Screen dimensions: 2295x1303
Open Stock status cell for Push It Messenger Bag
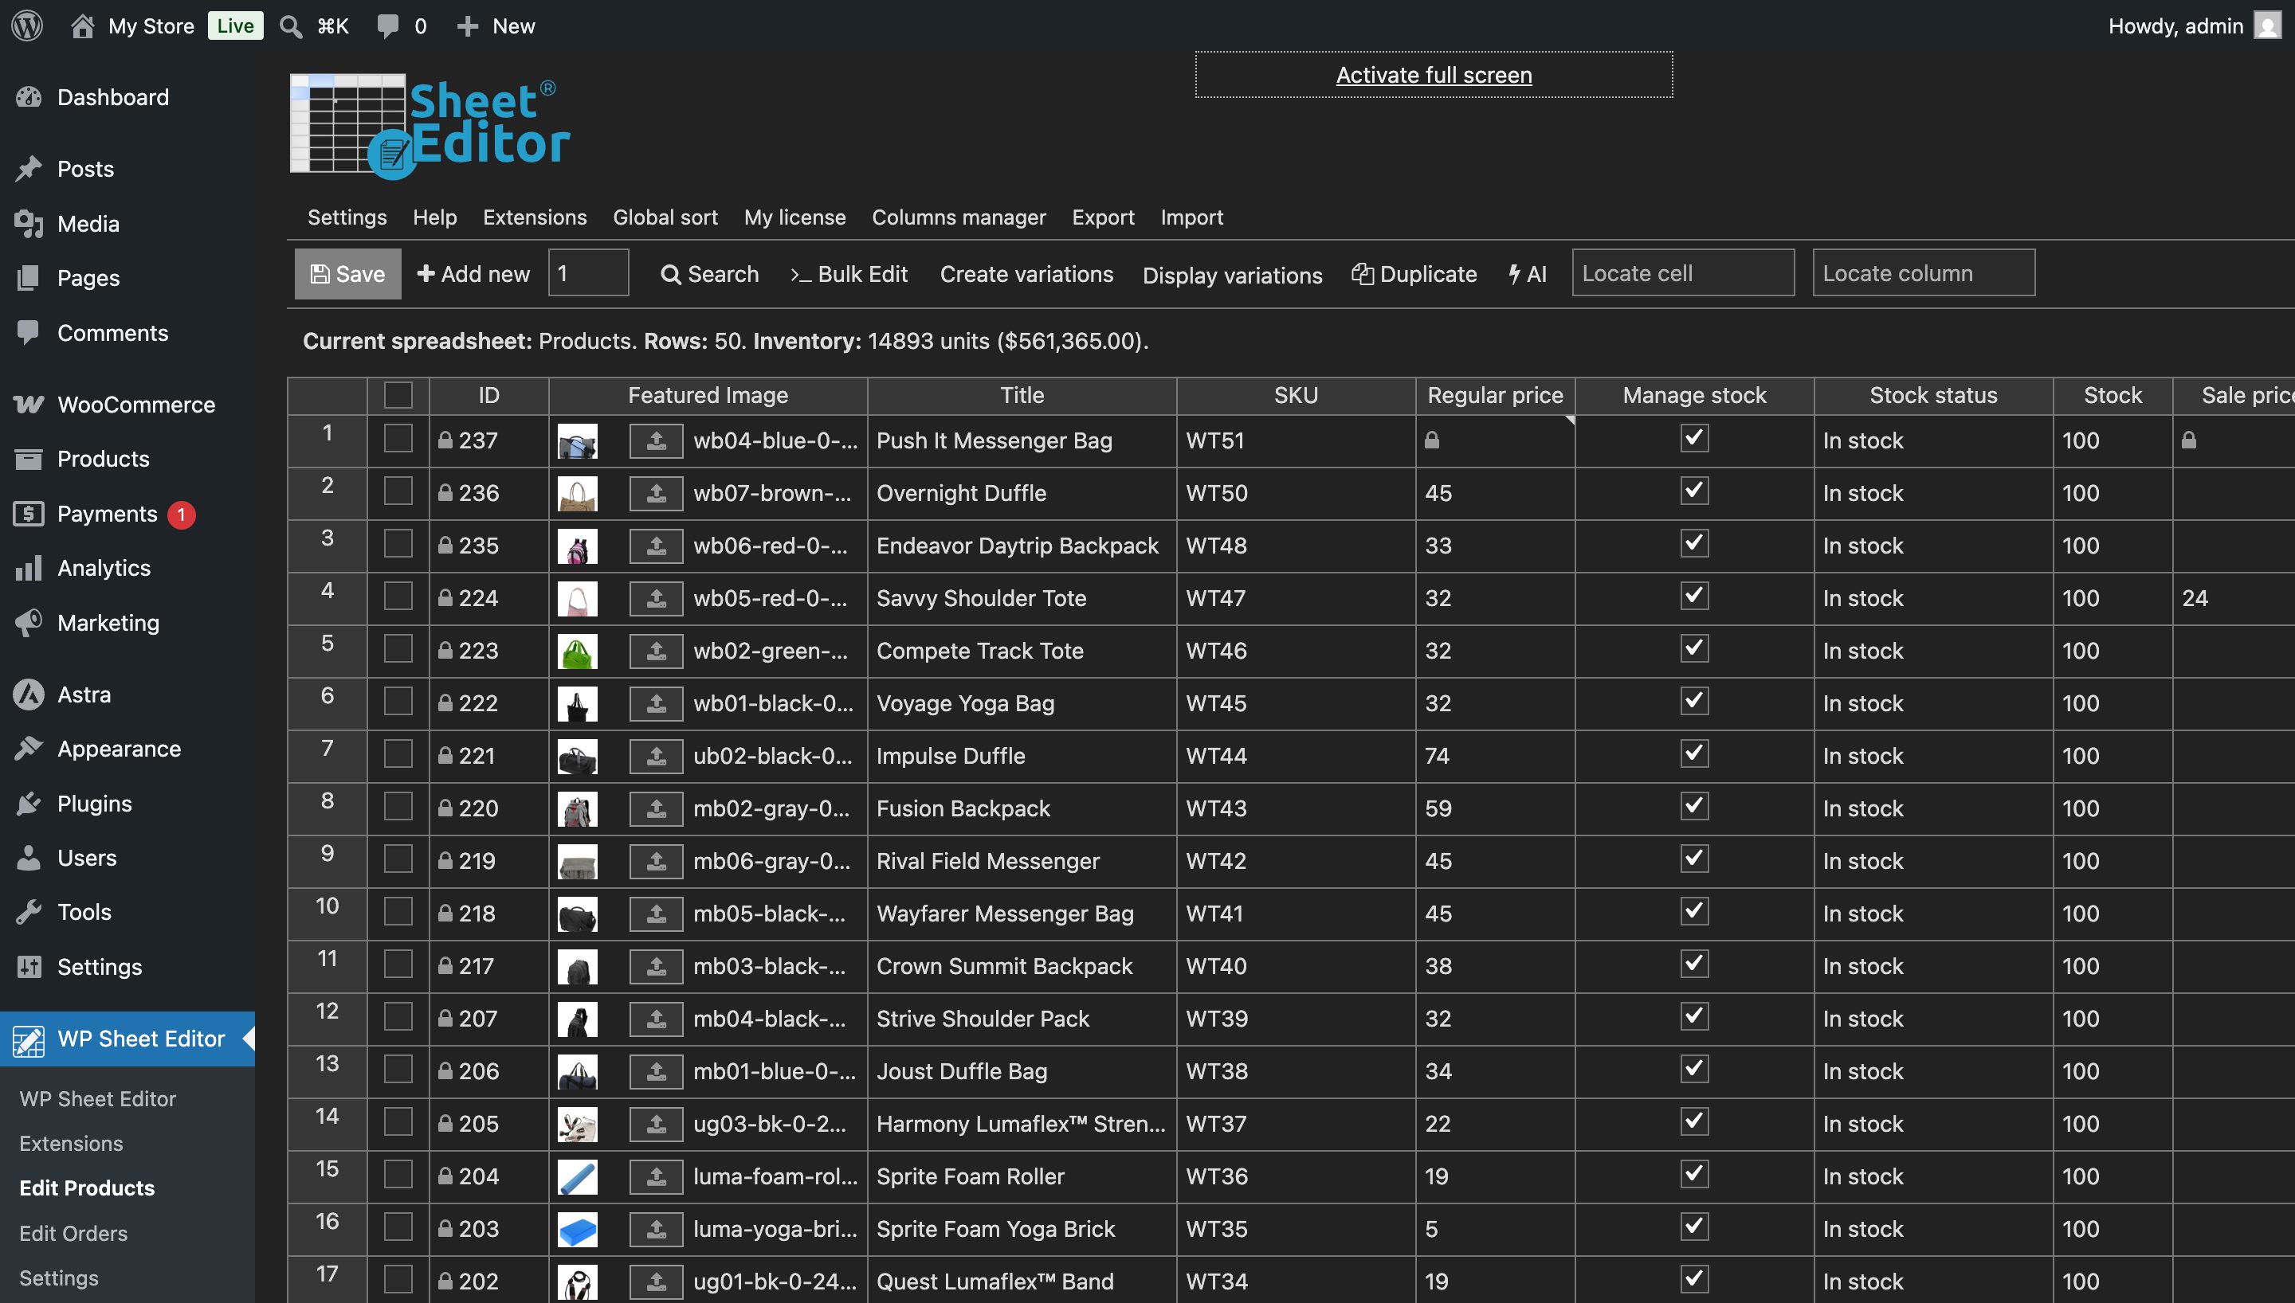pos(1933,440)
